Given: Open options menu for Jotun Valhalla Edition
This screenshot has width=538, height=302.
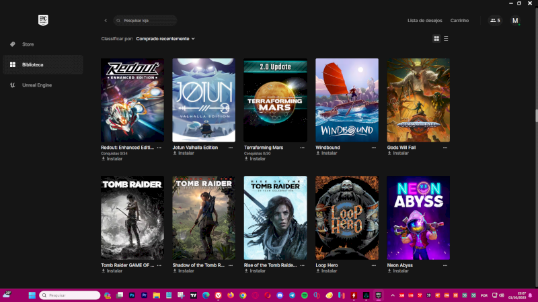Looking at the screenshot, I should [231, 147].
